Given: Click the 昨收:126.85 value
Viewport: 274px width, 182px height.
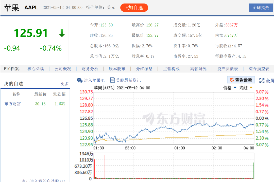Looking at the screenshot, I should click(101, 35).
